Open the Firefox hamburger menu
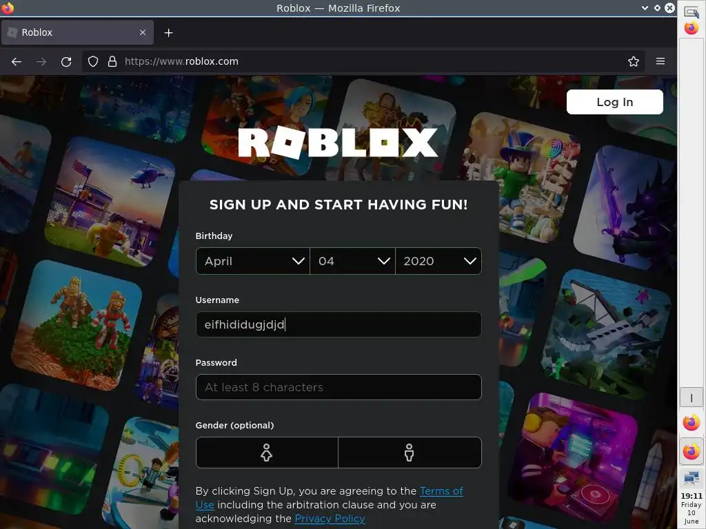This screenshot has width=706, height=529. (x=660, y=61)
